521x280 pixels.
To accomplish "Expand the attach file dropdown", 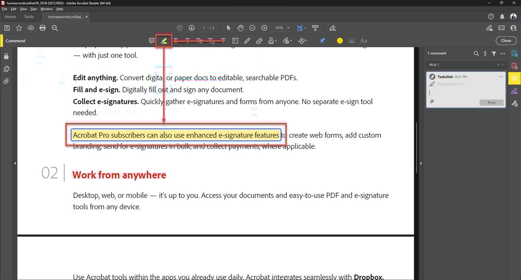I will pos(291,41).
